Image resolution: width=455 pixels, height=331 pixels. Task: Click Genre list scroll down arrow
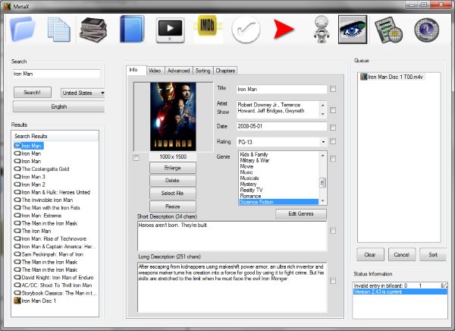pyautogui.click(x=322, y=201)
